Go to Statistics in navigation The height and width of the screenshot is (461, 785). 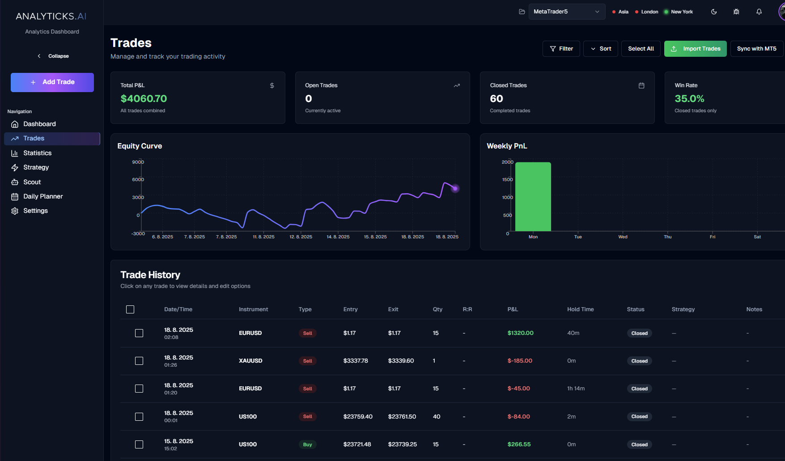pyautogui.click(x=38, y=153)
